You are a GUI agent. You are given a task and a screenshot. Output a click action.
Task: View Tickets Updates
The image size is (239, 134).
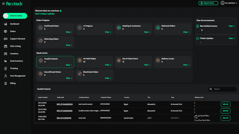click(232, 39)
